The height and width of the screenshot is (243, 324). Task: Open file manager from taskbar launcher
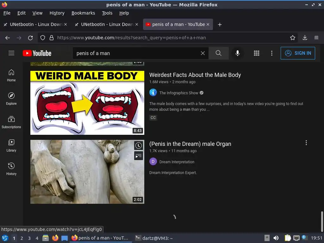pos(46,238)
